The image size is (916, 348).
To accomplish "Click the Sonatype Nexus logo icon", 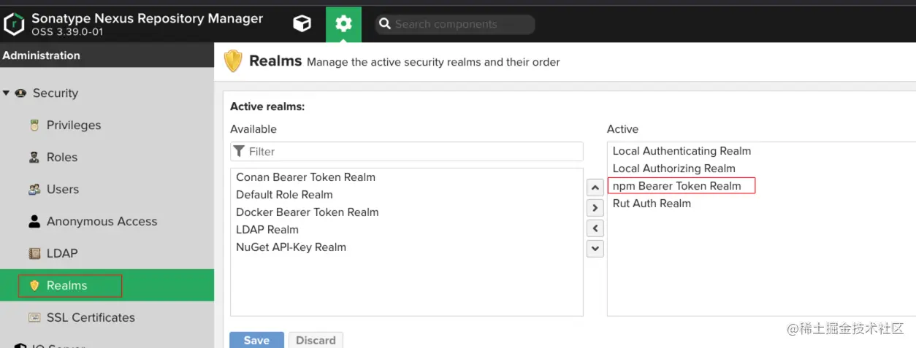I will pos(14,24).
